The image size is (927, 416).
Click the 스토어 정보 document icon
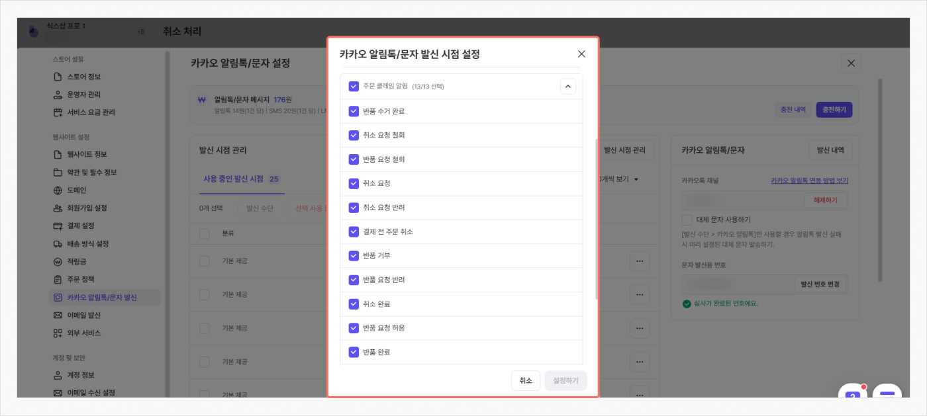(58, 77)
